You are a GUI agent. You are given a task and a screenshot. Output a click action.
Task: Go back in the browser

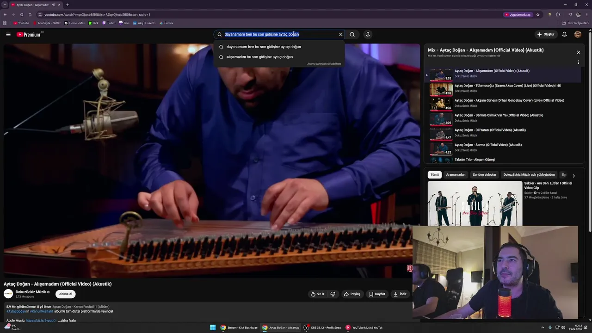[x=5, y=14]
